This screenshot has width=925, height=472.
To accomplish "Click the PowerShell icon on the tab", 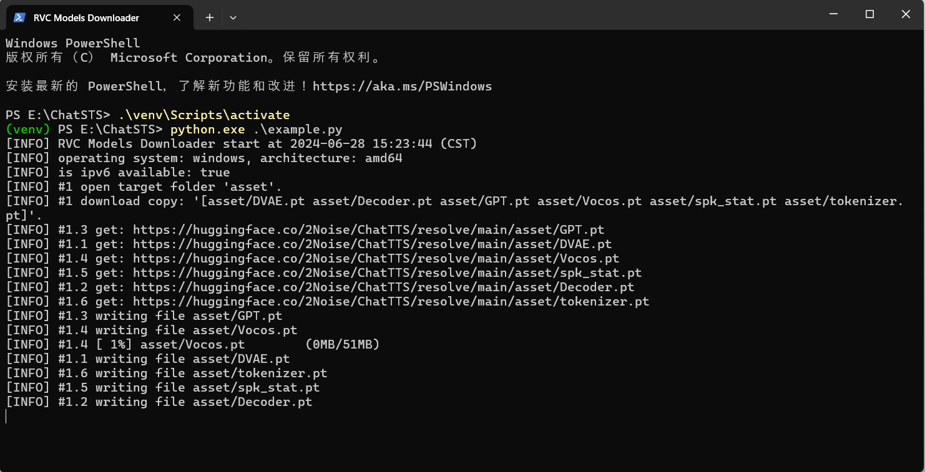I will point(19,17).
